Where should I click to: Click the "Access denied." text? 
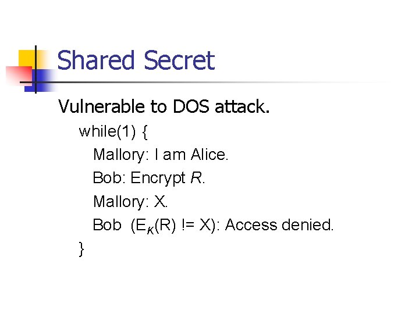click(279, 224)
